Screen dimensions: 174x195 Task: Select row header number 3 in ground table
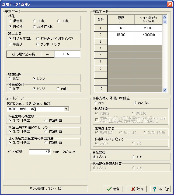tap(101, 42)
